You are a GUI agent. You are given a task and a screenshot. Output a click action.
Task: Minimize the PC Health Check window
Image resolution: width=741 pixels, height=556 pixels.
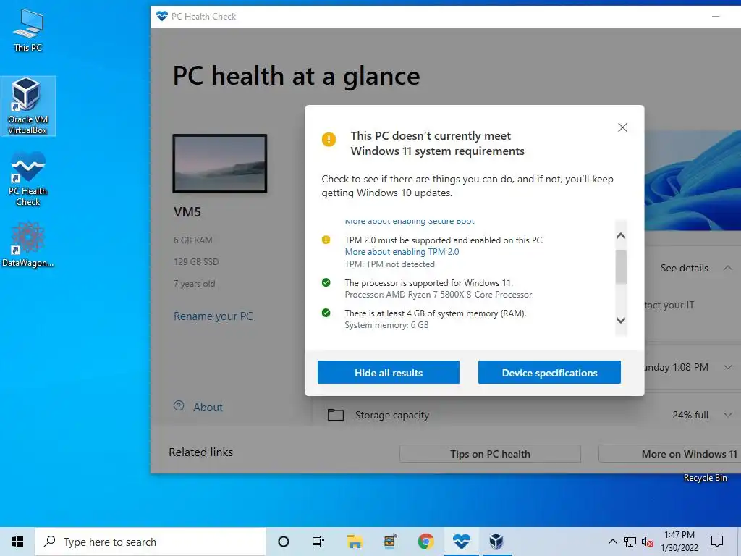716,16
